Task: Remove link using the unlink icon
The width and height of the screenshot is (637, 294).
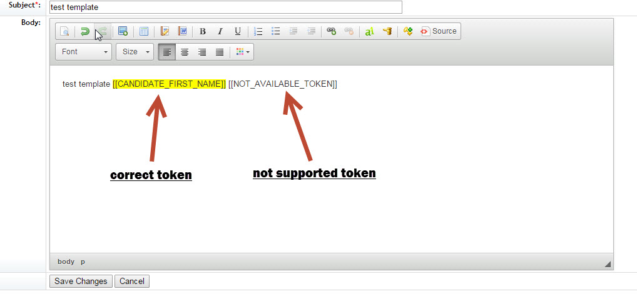Action: click(x=349, y=31)
